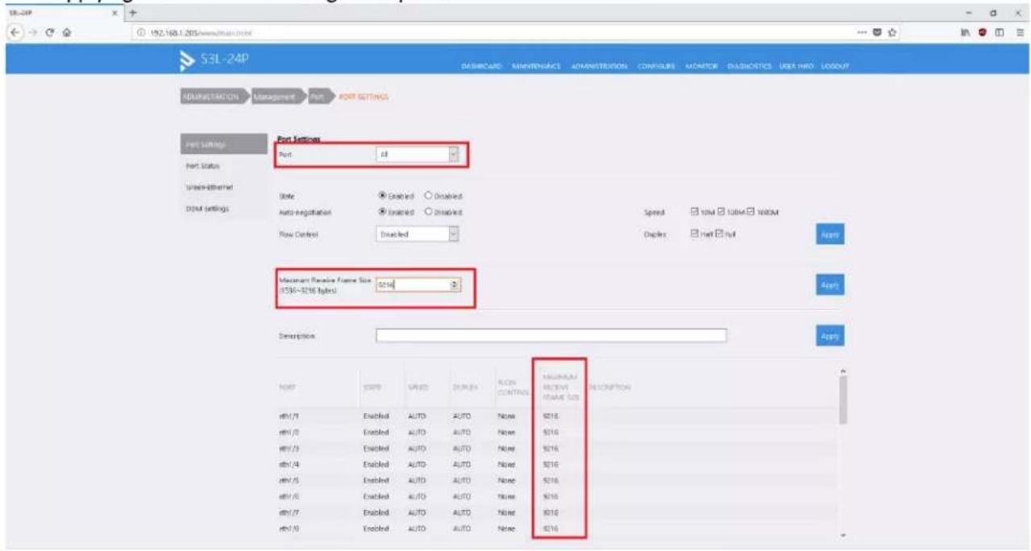This screenshot has width=1031, height=551.
Task: Open the Flow Control dropdown
Action: click(x=417, y=234)
